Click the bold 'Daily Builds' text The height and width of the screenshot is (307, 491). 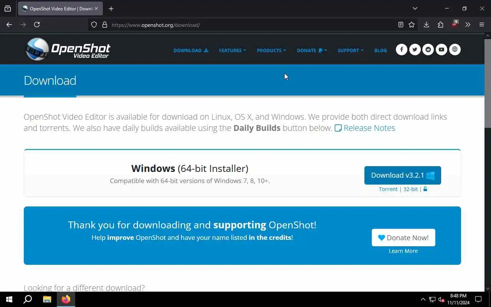pyautogui.click(x=257, y=128)
